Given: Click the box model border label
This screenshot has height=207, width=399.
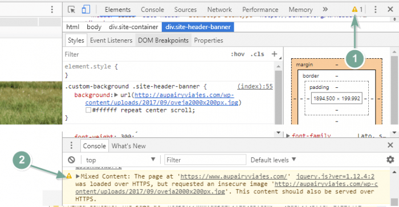Looking at the screenshot, I should pos(311,76).
